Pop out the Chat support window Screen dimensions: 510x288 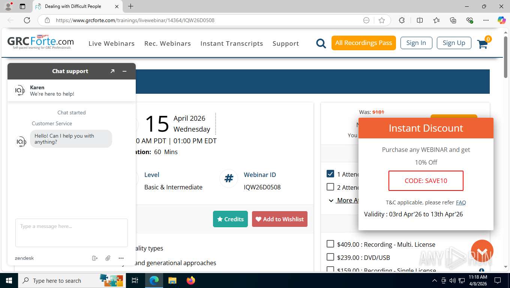tap(112, 71)
